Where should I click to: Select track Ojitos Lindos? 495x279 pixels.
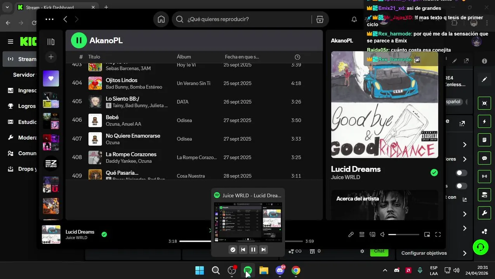tap(194, 83)
